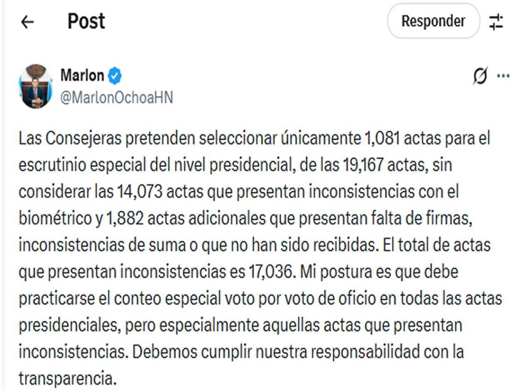Open the conversation settings dropdown
This screenshot has height=391, width=525.
click(x=496, y=21)
